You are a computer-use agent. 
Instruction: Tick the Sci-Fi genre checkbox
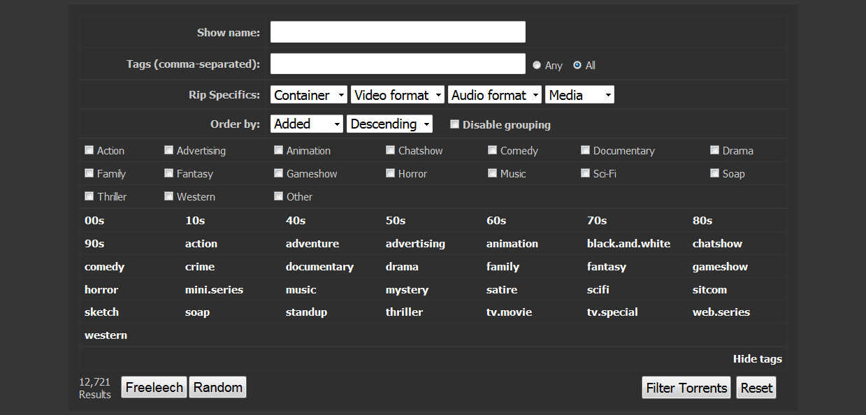[586, 173]
